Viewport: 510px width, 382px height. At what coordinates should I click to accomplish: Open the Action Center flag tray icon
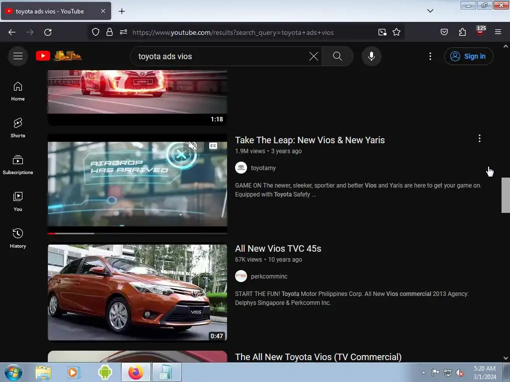click(435, 373)
